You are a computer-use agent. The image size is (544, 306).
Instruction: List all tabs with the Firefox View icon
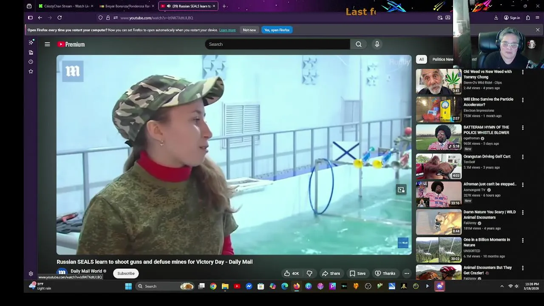[29, 6]
